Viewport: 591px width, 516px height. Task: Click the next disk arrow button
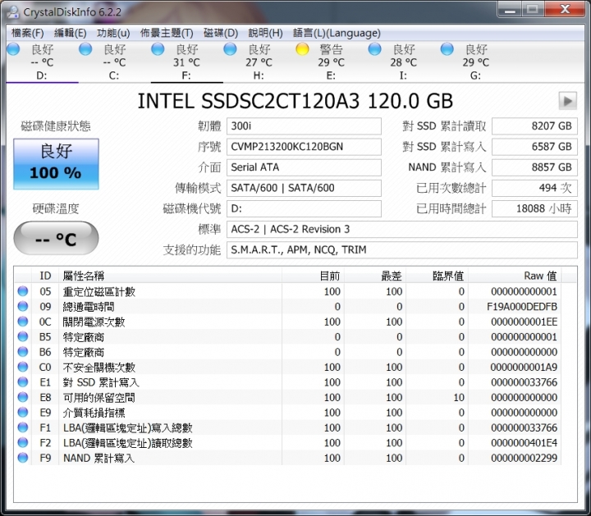tap(568, 101)
